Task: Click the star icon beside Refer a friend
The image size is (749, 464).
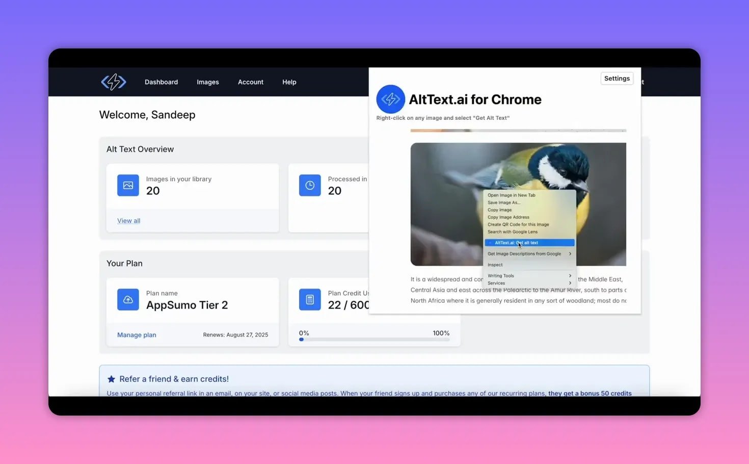Action: coord(111,378)
